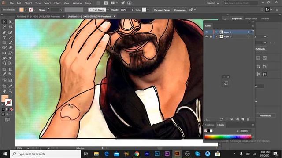Select the Magic Wand tool

click(x=4, y=27)
